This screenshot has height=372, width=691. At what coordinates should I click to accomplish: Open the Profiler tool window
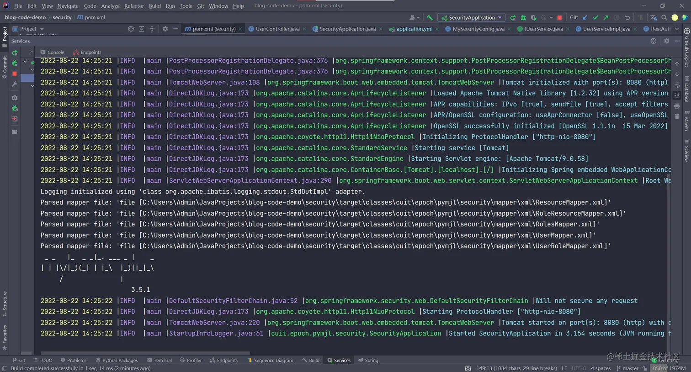coord(191,360)
